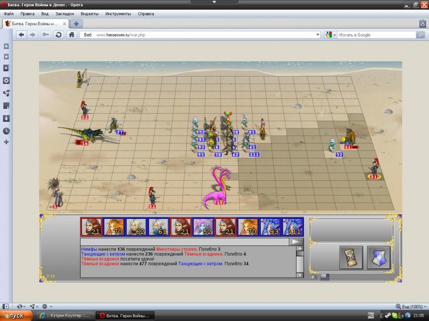Open Opera bookmarks book panel in sidebar
The width and height of the screenshot is (429, 321).
tap(6, 68)
